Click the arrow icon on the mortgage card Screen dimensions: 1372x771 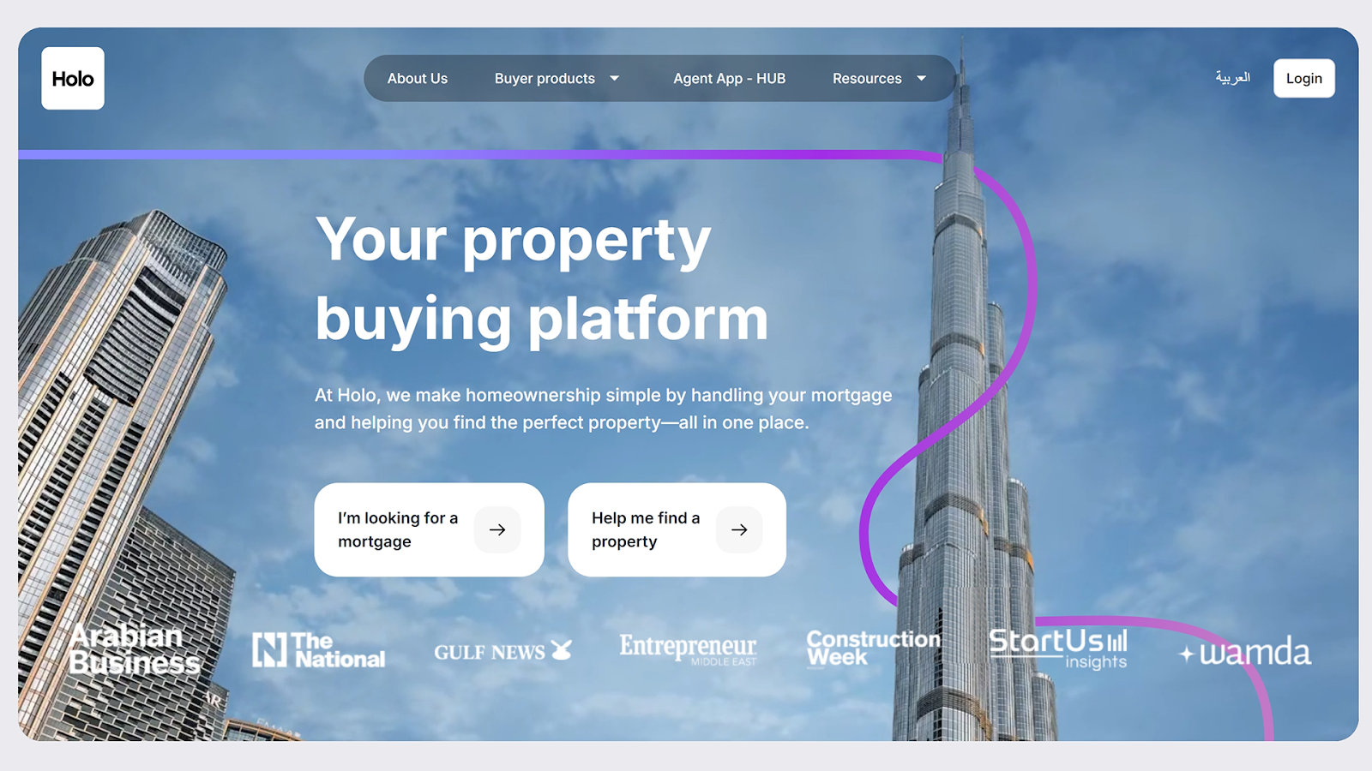click(497, 529)
